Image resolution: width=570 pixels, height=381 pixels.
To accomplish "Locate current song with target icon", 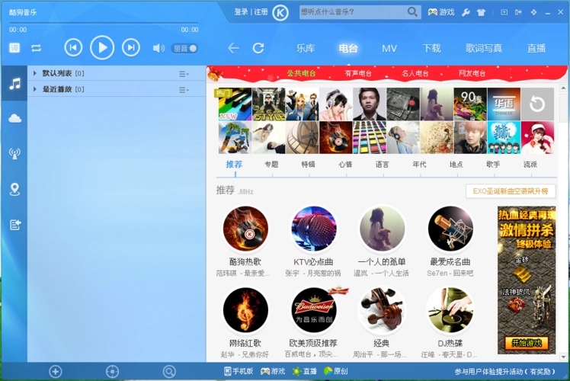I will pos(112,372).
